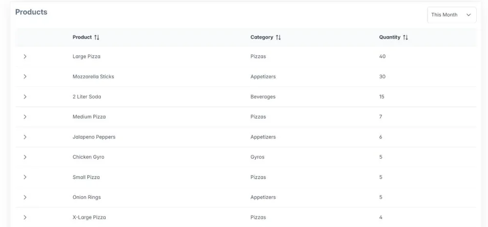
Task: Click Appetizers category in Mozzarella Sticks row
Action: pyautogui.click(x=263, y=76)
